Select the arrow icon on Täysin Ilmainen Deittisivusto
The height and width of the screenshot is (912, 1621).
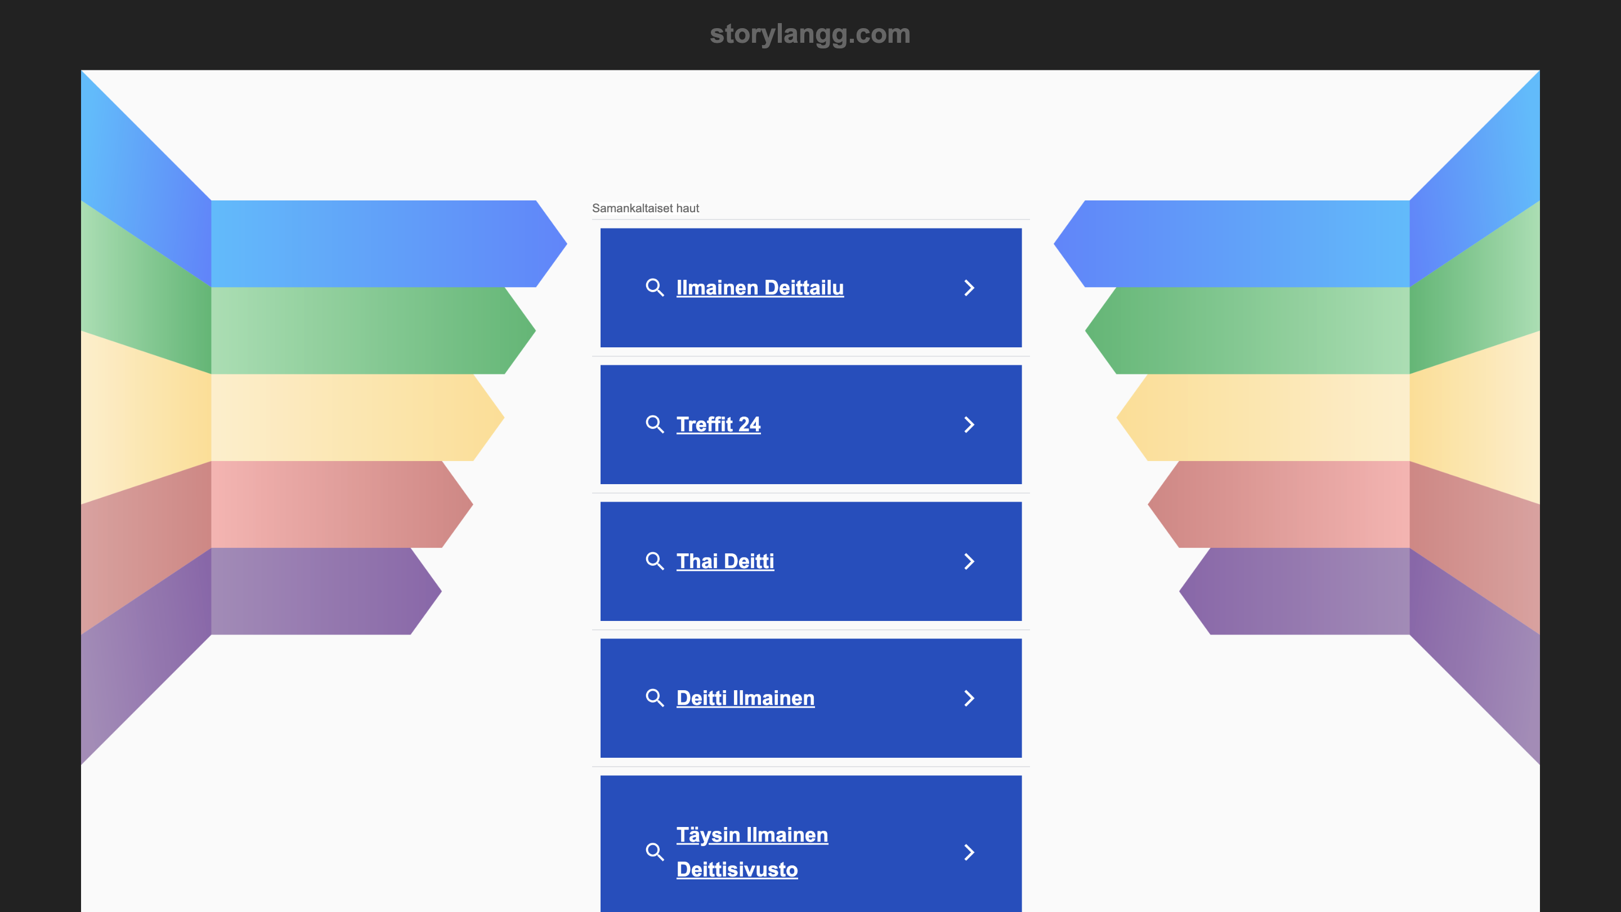(970, 852)
